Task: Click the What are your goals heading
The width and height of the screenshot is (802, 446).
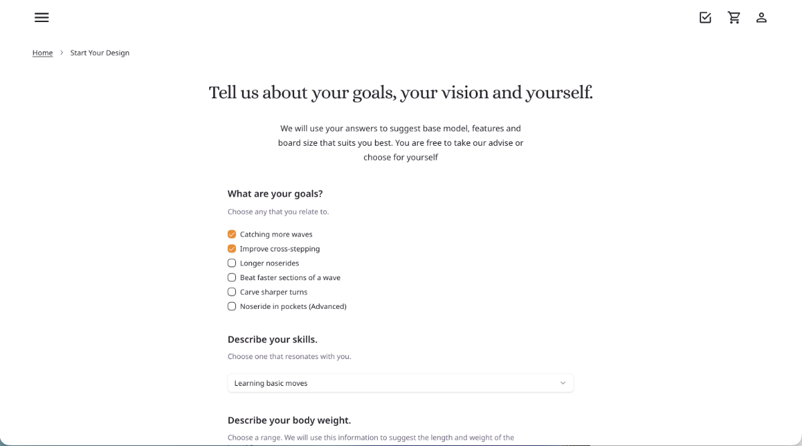Action: tap(275, 193)
